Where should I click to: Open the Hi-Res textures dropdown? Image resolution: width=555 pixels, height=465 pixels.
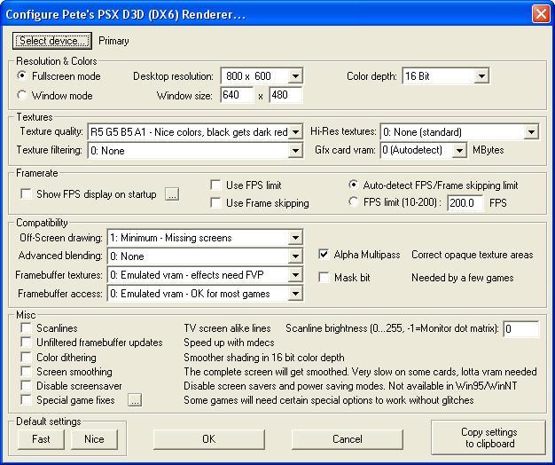coord(459,132)
